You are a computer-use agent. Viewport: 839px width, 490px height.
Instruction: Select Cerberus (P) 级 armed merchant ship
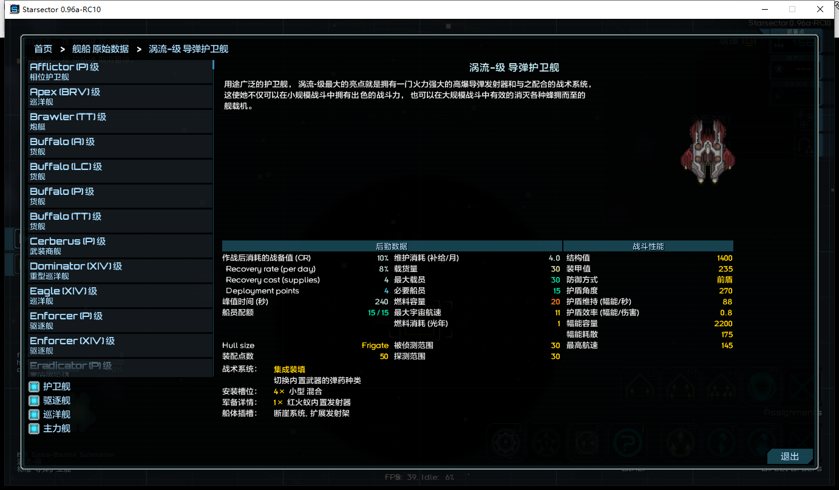click(x=120, y=246)
